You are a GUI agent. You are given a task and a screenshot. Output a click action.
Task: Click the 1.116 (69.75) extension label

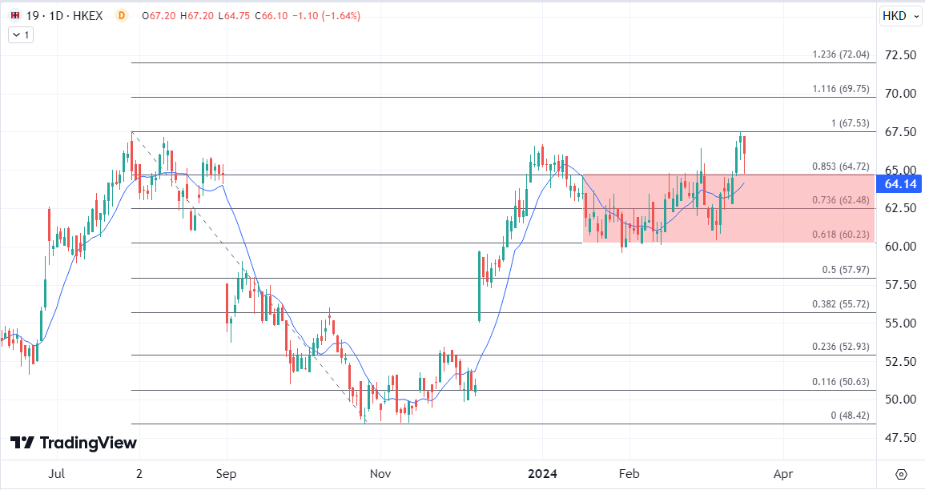pos(840,89)
